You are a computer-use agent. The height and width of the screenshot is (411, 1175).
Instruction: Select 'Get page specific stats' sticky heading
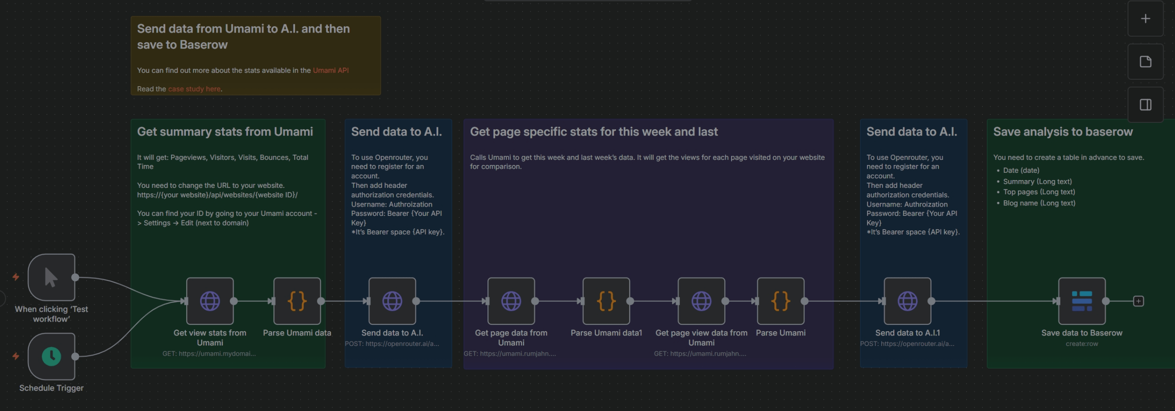pos(593,132)
